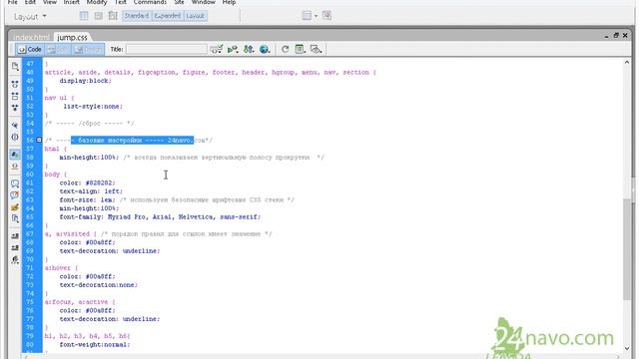Image resolution: width=639 pixels, height=359 pixels.
Task: Open the Open Documents icon in coding toolbar
Action: (x=15, y=67)
